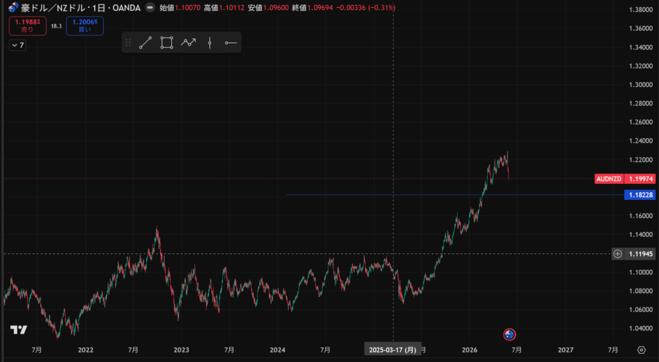
Task: Select the rectangle drawing tool
Action: click(x=167, y=43)
